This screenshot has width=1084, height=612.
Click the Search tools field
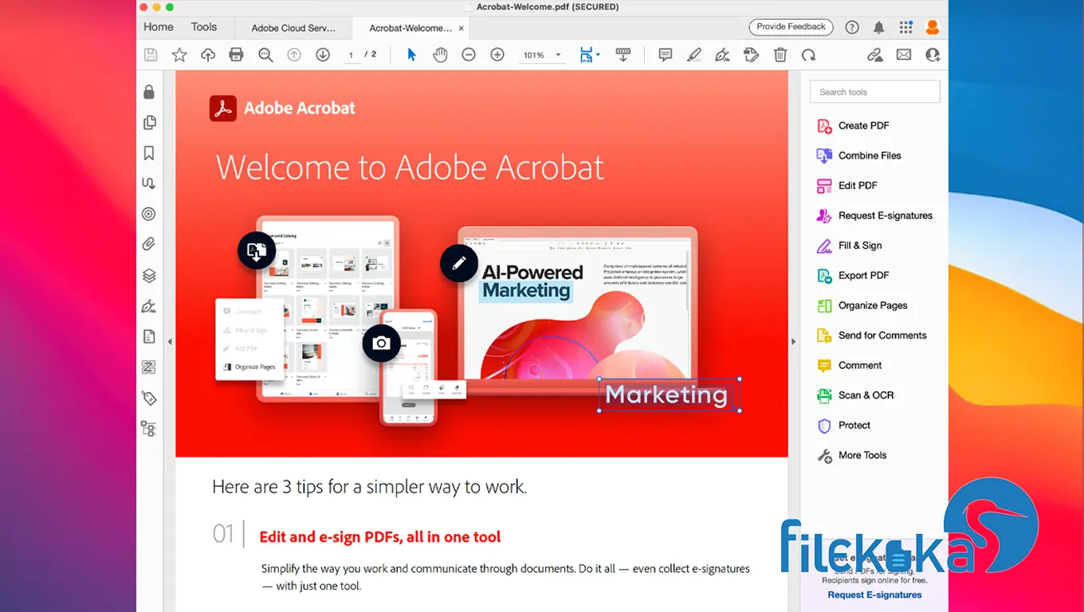click(x=875, y=92)
